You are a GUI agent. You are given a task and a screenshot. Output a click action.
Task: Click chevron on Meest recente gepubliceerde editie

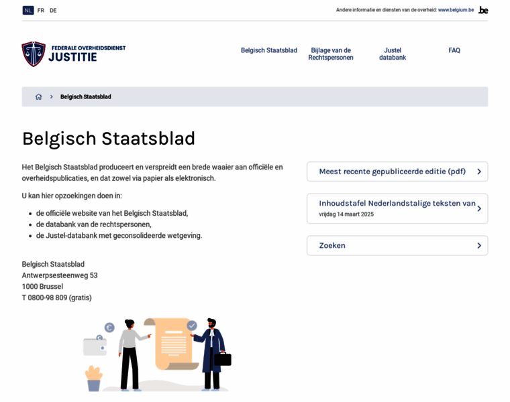point(479,172)
